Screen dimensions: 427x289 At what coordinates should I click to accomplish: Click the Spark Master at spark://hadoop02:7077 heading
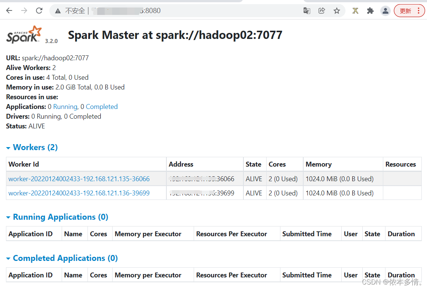pyautogui.click(x=175, y=35)
